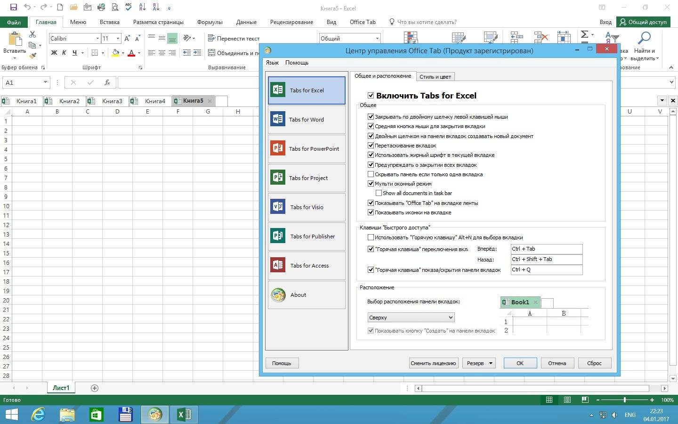Enable Show all documents in task bar
Screen dimensions: 678x424
point(379,193)
